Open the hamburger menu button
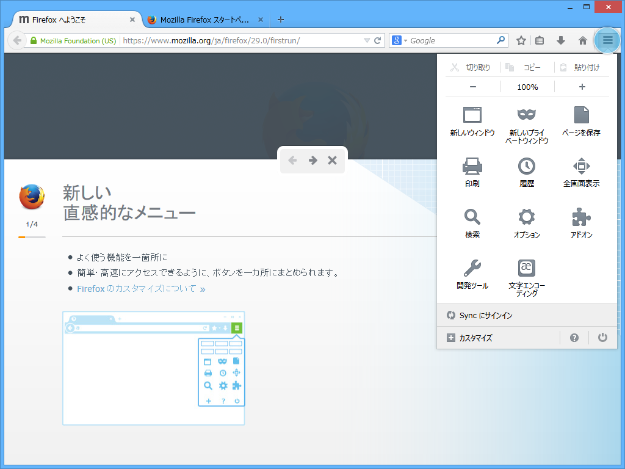The width and height of the screenshot is (625, 469). (607, 40)
